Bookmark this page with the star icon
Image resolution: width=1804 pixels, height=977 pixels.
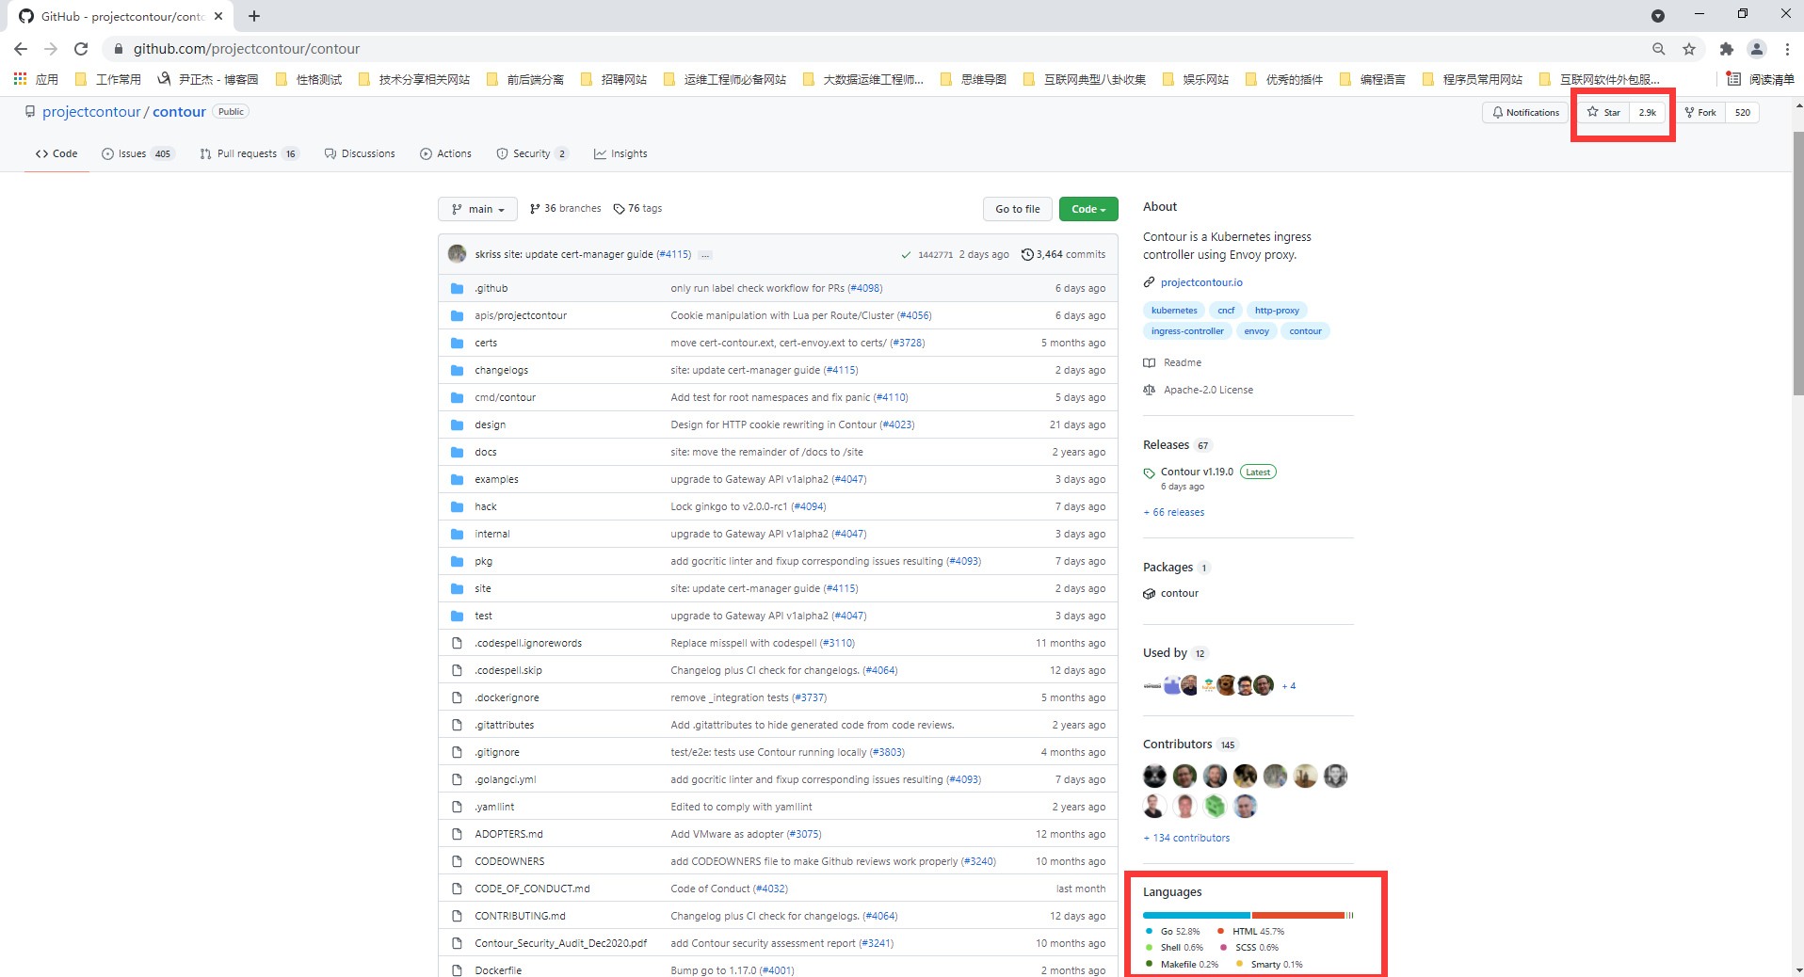[1689, 49]
